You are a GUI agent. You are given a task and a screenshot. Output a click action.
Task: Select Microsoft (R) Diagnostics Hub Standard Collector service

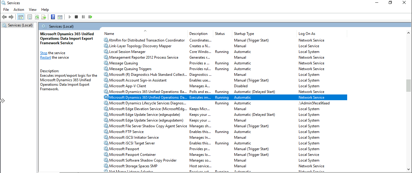pyautogui.click(x=148, y=75)
